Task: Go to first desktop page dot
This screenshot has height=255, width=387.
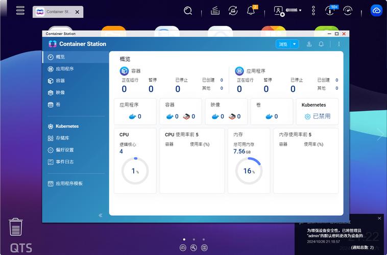Action: (184, 240)
